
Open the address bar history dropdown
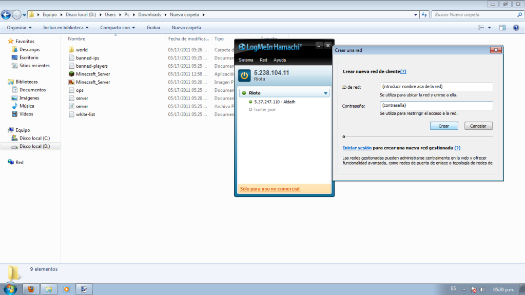(416, 15)
